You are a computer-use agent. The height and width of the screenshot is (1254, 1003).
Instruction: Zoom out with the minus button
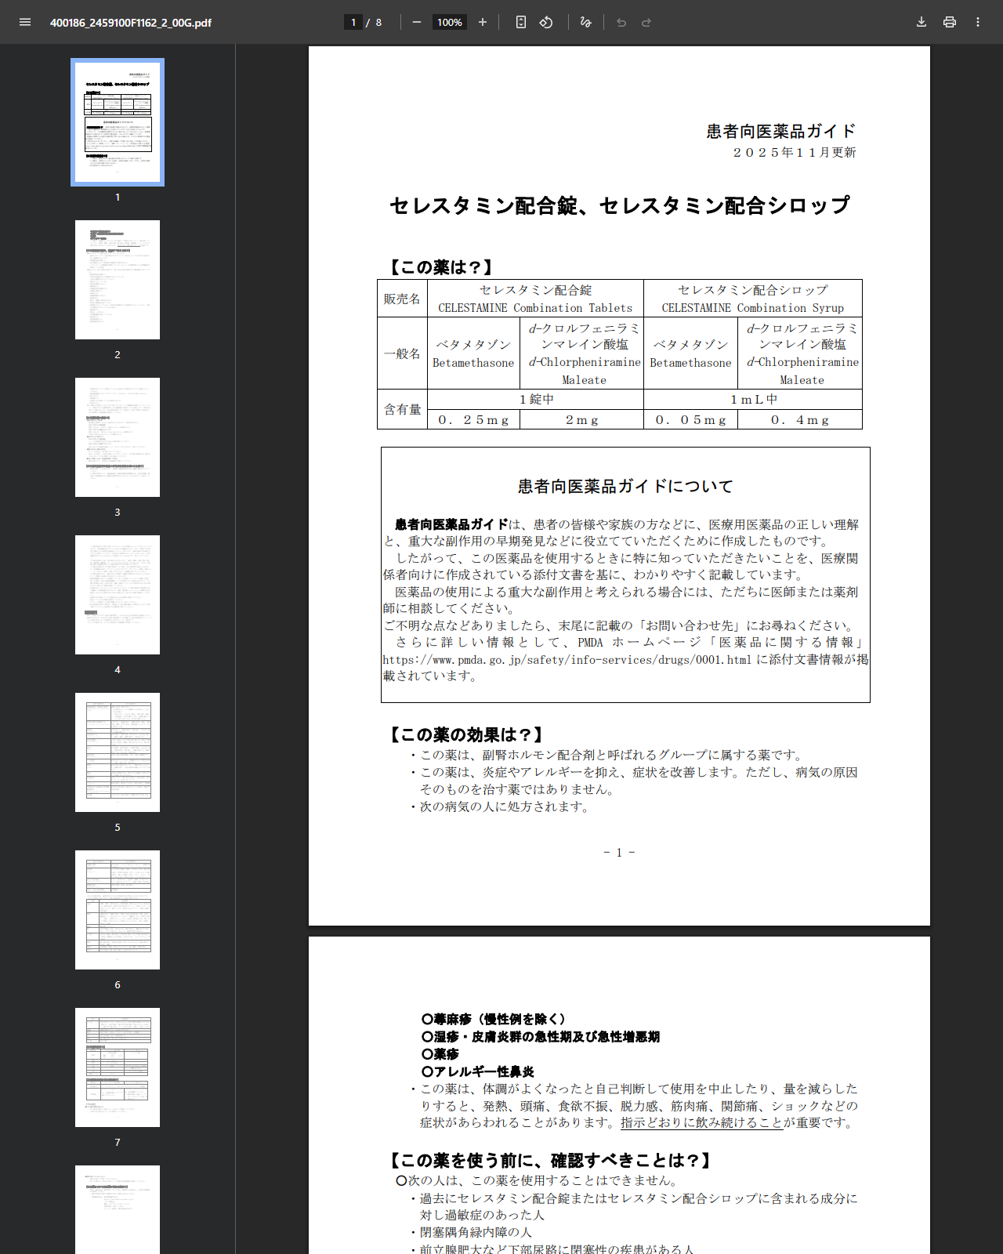pos(417,22)
